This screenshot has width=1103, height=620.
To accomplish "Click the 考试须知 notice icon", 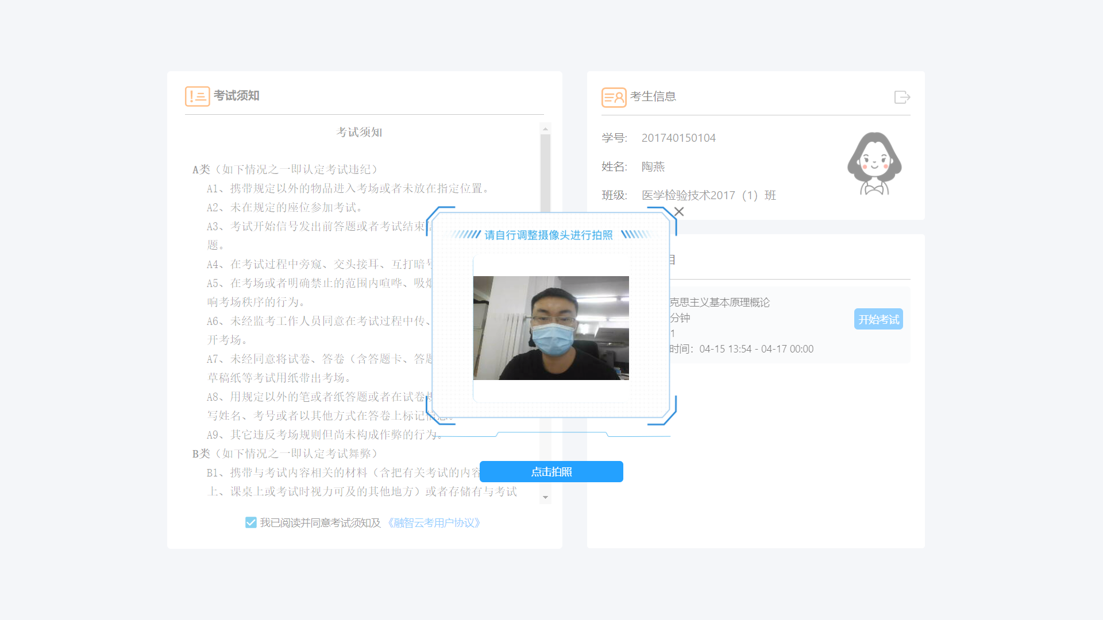I will pyautogui.click(x=197, y=96).
